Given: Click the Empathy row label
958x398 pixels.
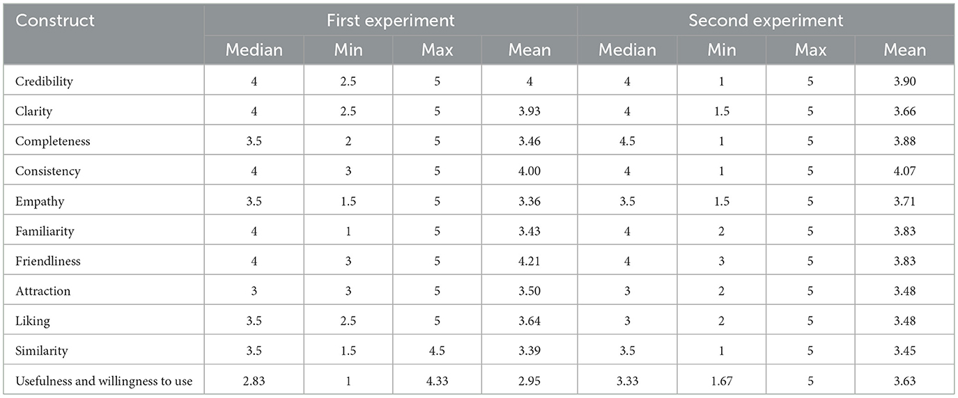Looking at the screenshot, I should [x=40, y=201].
